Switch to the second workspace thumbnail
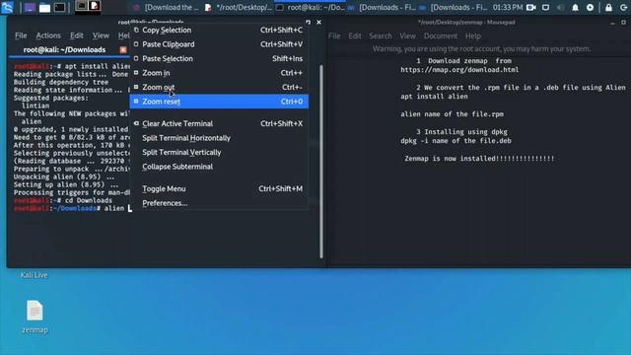The image size is (631, 355). click(95, 6)
